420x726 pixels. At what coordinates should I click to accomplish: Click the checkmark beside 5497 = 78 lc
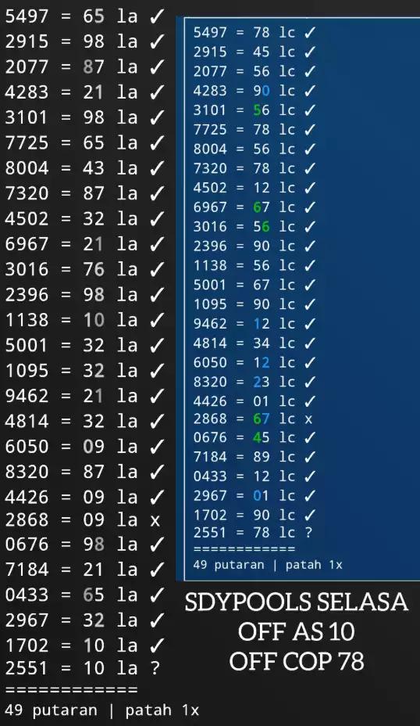pyautogui.click(x=310, y=32)
